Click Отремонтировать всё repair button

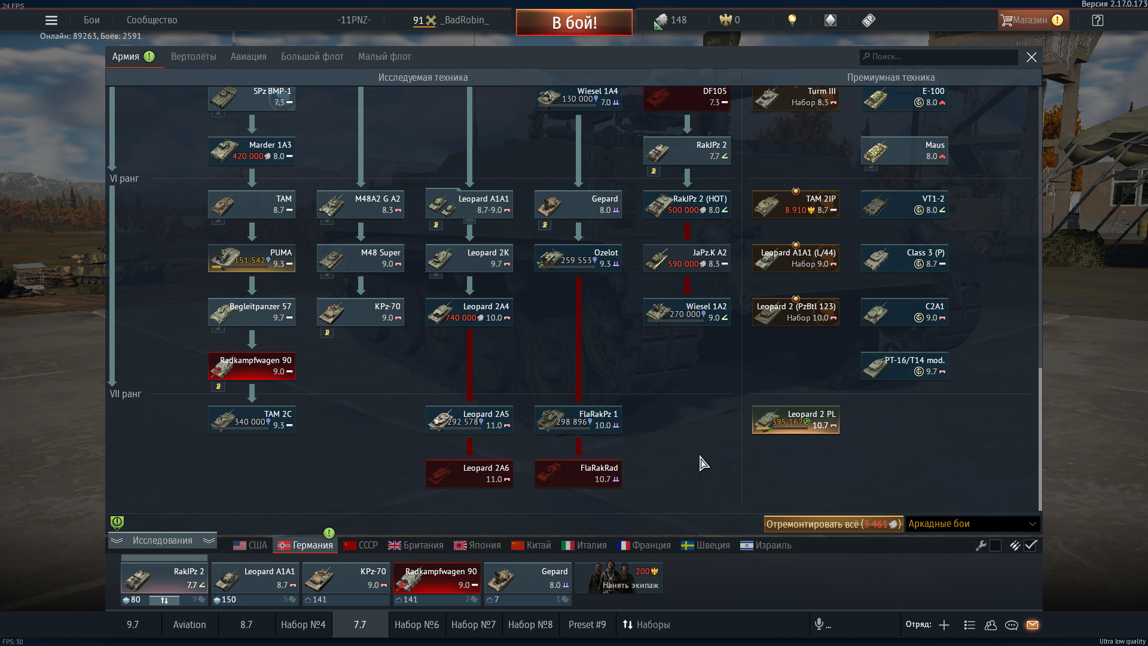[x=833, y=524]
